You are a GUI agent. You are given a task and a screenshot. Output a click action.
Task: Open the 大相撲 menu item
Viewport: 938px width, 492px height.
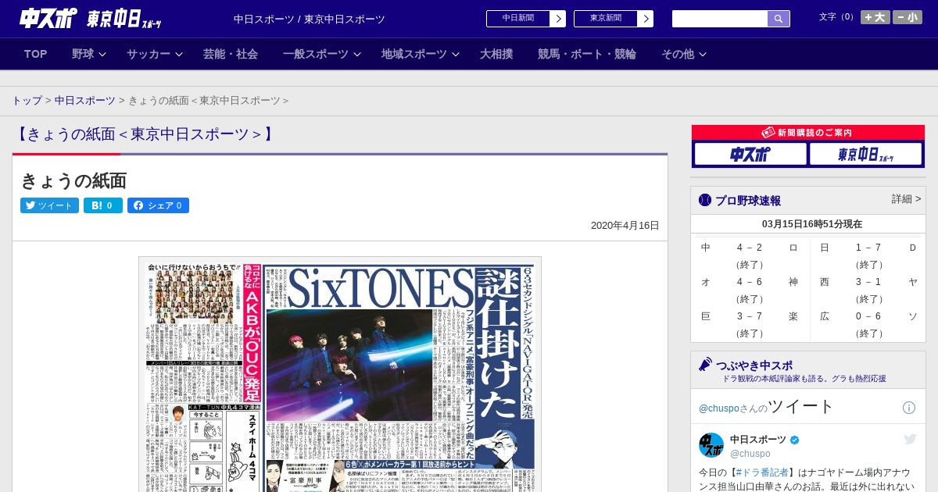coord(496,54)
